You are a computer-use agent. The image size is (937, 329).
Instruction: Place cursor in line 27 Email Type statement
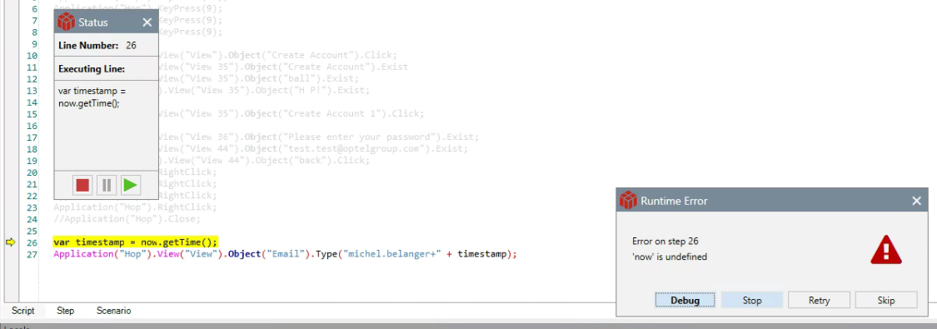coord(285,254)
